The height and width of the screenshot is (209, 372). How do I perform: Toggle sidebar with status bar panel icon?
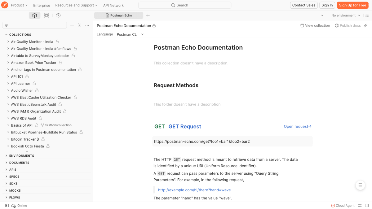[7, 206]
